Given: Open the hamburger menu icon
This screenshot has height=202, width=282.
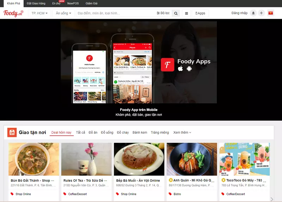Looking at the screenshot, I should coord(186,13).
